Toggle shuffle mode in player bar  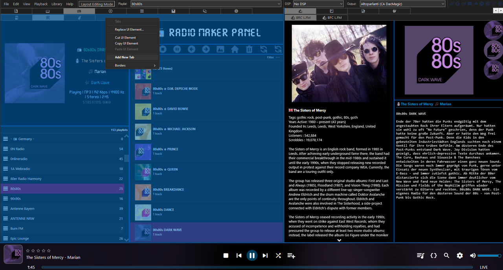[278, 255]
